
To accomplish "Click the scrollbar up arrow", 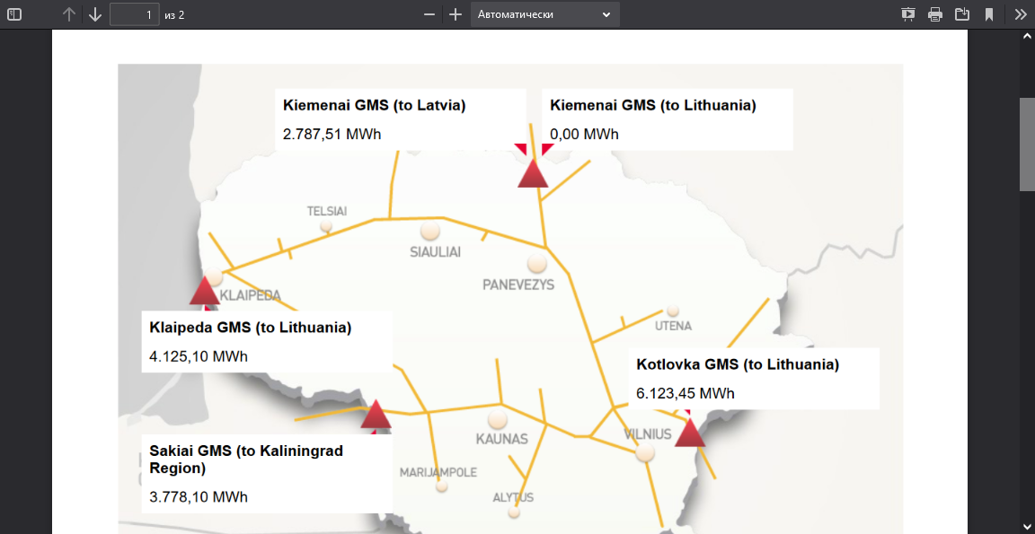I will pyautogui.click(x=1027, y=38).
